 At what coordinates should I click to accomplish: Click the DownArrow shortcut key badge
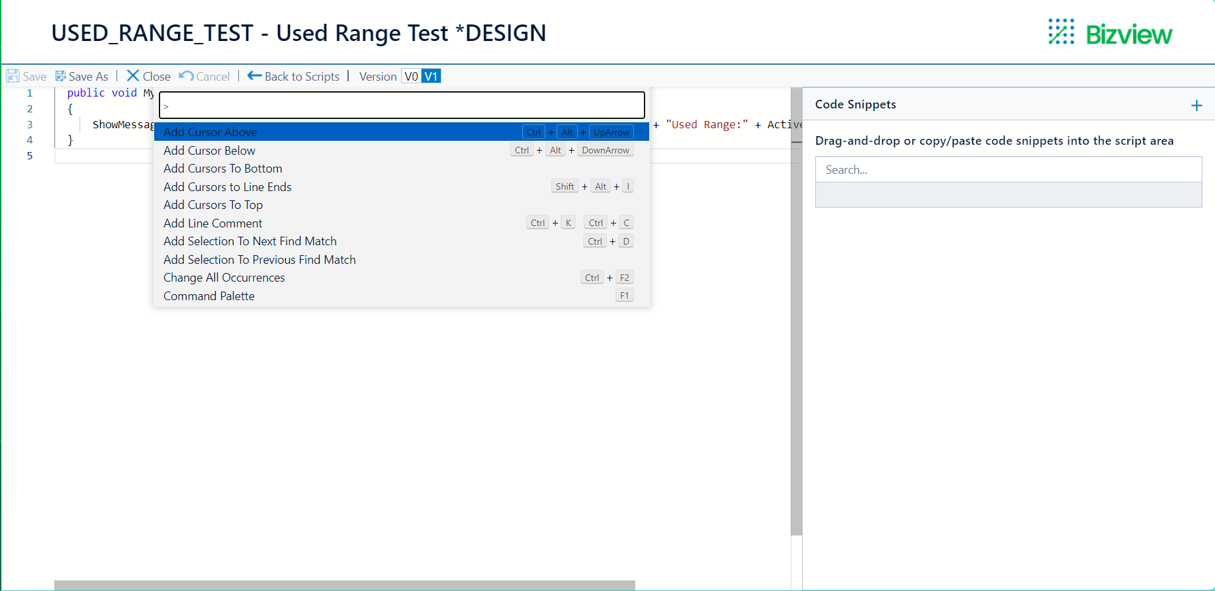tap(606, 150)
